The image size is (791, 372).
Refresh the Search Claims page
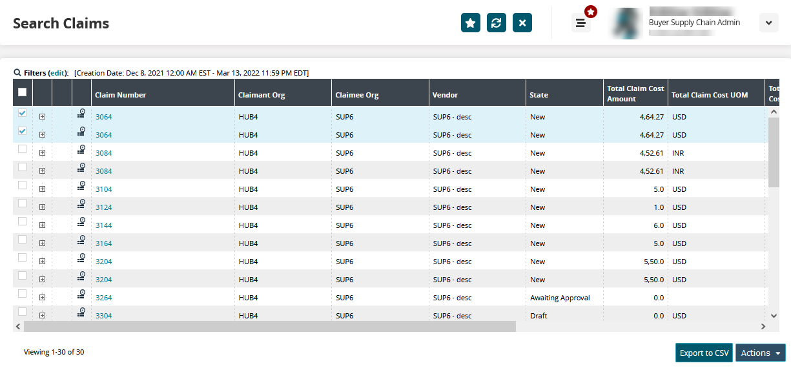tap(497, 23)
